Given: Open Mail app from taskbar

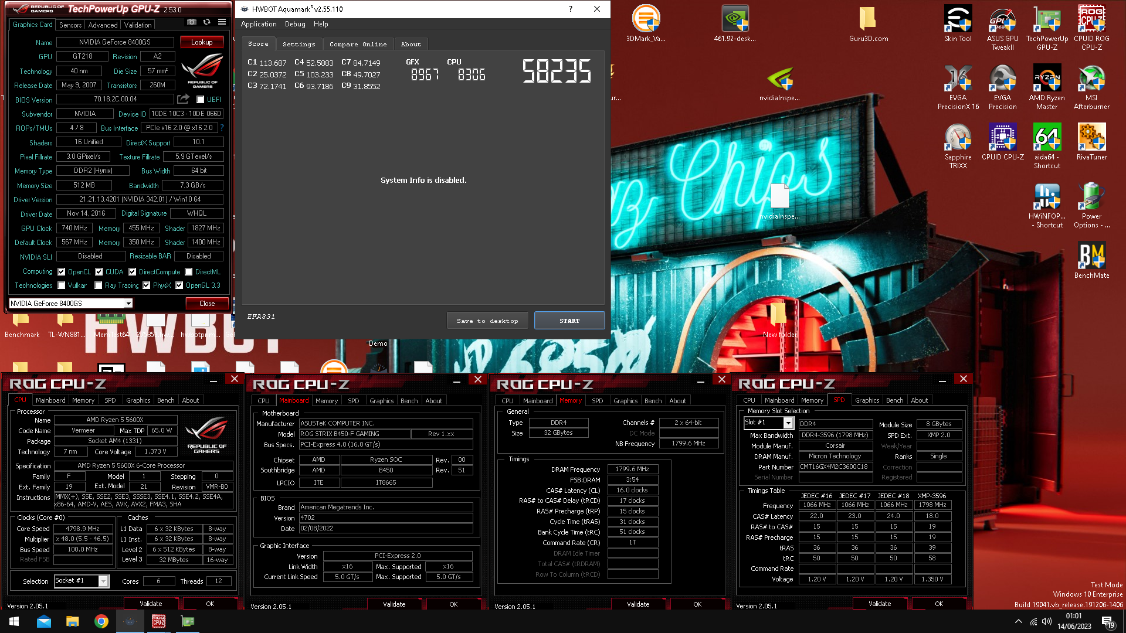Looking at the screenshot, I should point(44,621).
